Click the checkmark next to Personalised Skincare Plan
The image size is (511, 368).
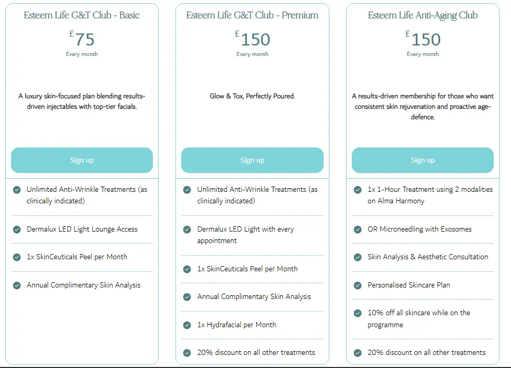coord(357,285)
